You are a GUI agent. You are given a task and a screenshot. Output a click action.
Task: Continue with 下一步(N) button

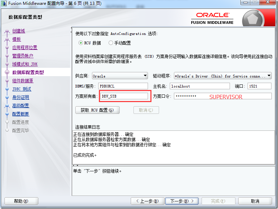[182, 201]
